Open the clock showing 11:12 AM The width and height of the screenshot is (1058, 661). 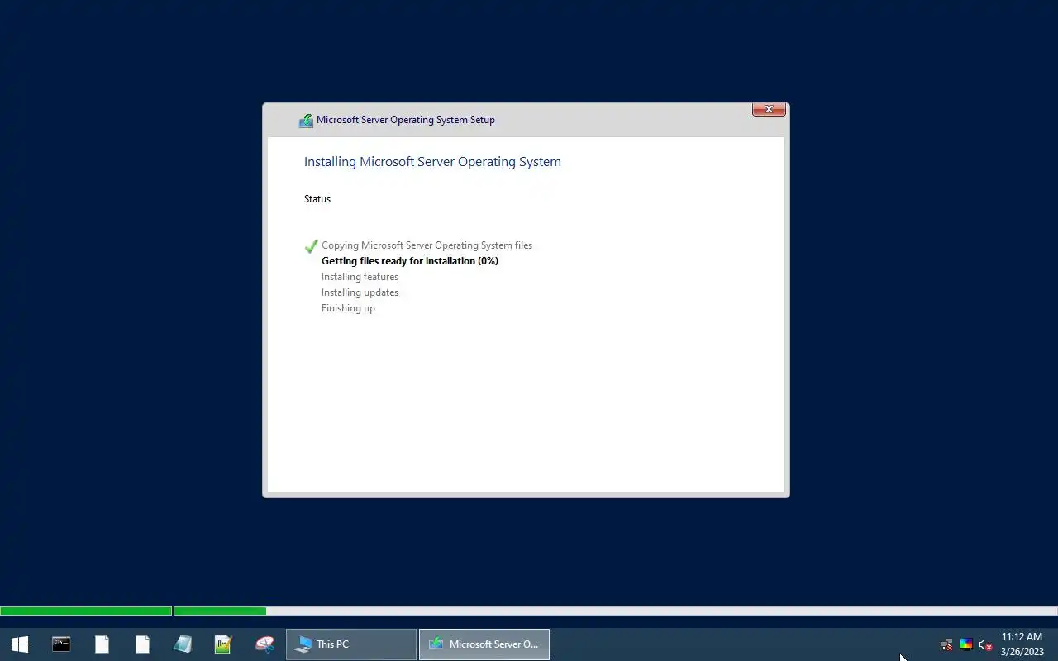coord(1022,644)
